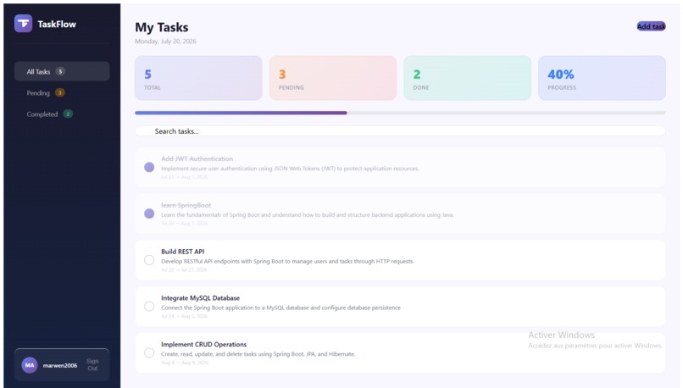The image size is (683, 388).
Task: Click the Completed count badge
Action: [68, 114]
